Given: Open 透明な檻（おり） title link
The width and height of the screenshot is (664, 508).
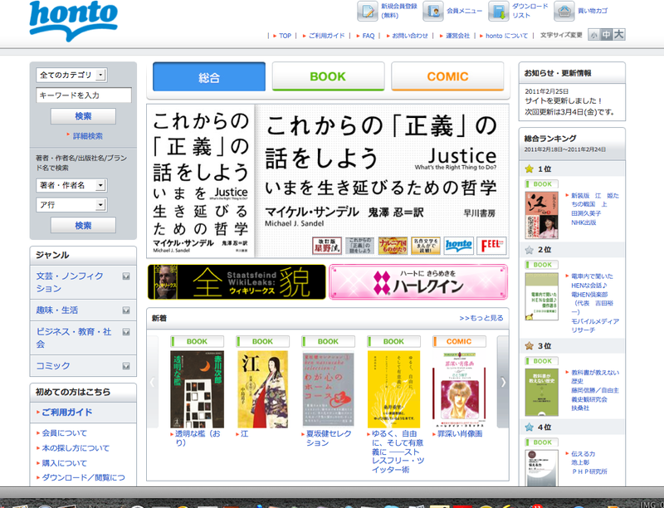Looking at the screenshot, I should [198, 438].
